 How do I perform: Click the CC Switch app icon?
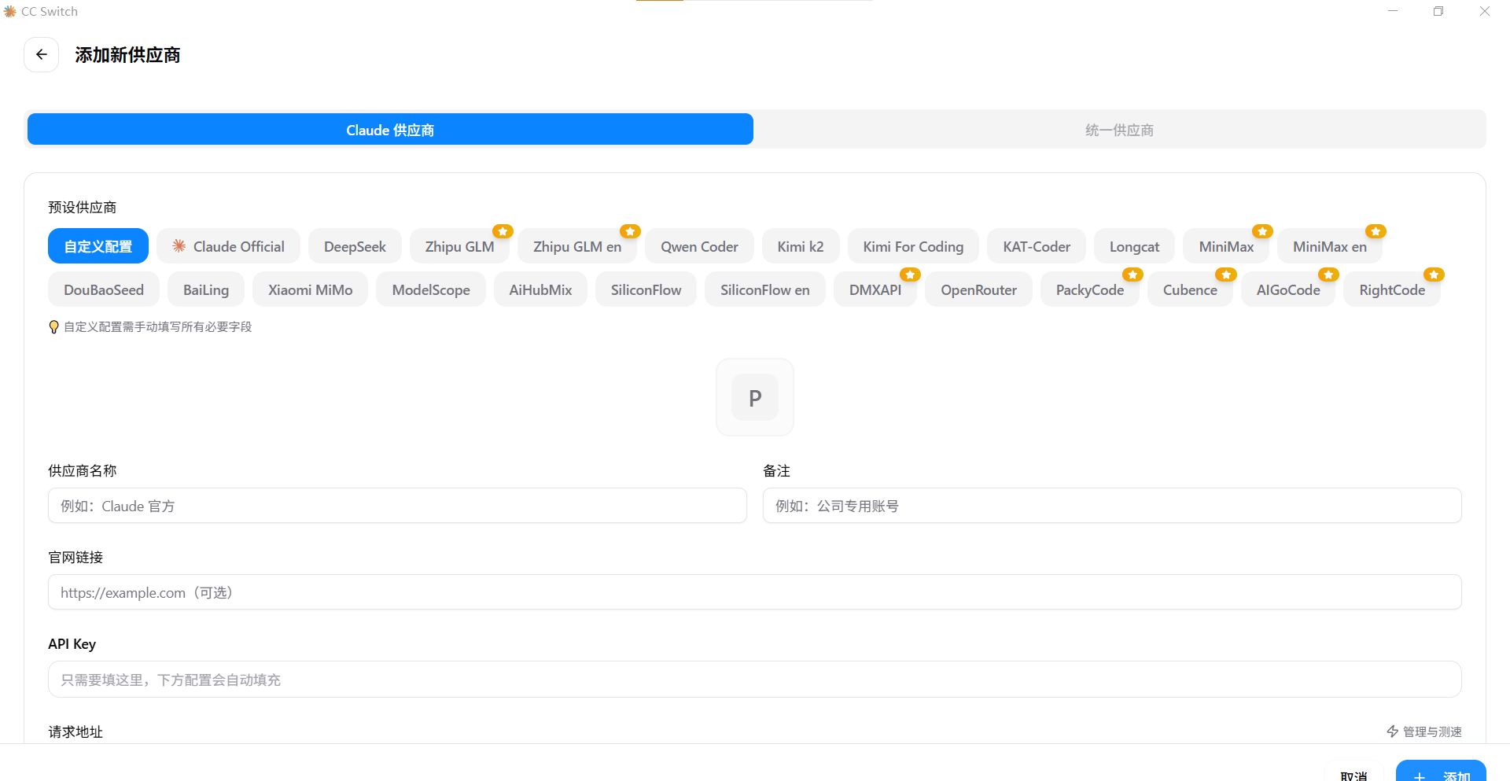[9, 11]
